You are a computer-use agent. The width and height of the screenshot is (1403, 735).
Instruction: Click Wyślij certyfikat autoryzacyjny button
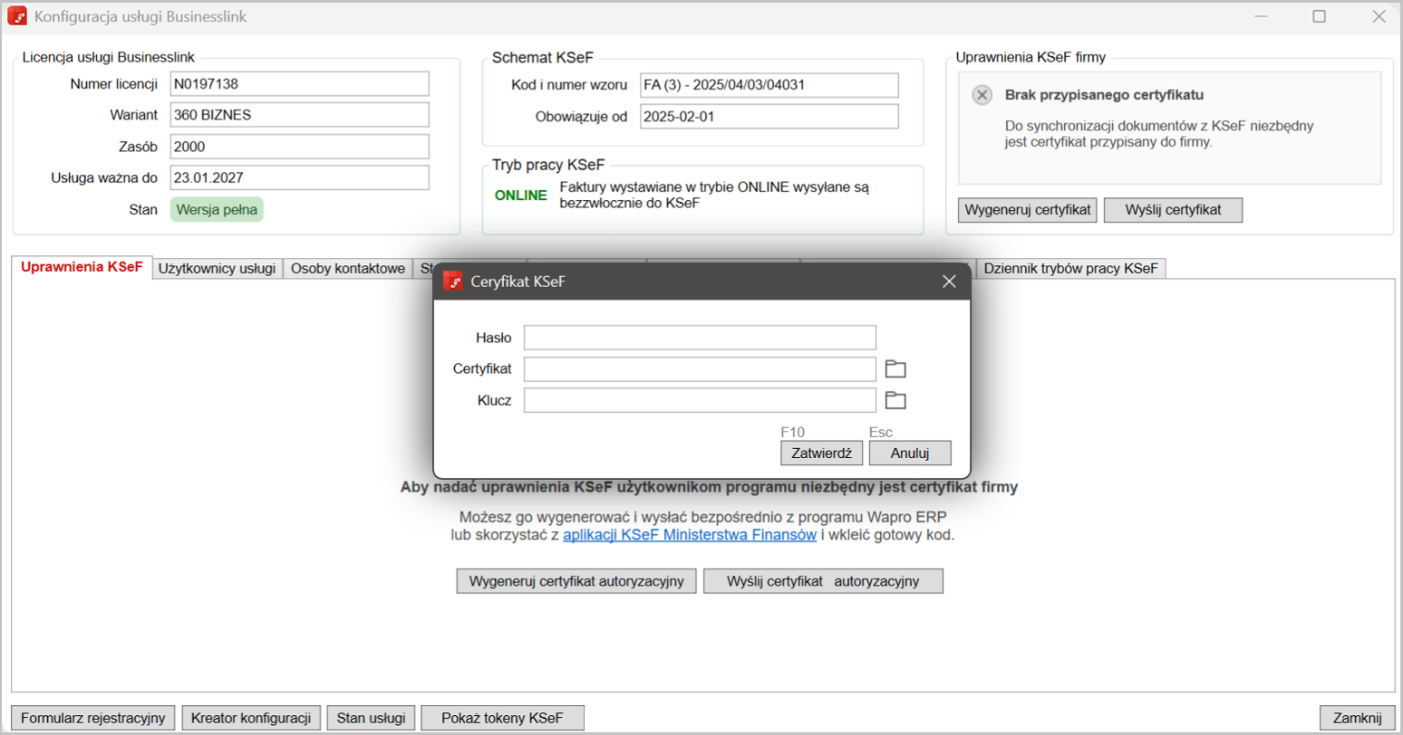823,581
